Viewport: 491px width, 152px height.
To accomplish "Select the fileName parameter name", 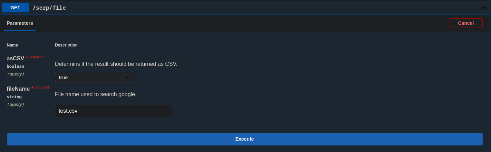I will point(18,89).
